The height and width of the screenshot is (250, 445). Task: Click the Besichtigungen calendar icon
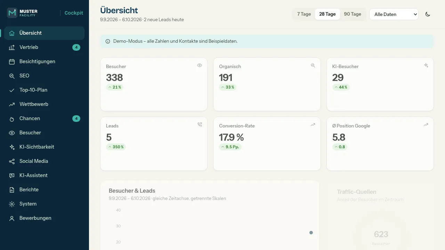click(x=12, y=61)
